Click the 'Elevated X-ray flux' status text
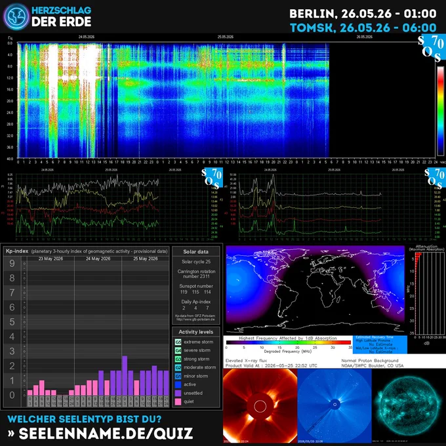446x446 pixels. [x=247, y=360]
